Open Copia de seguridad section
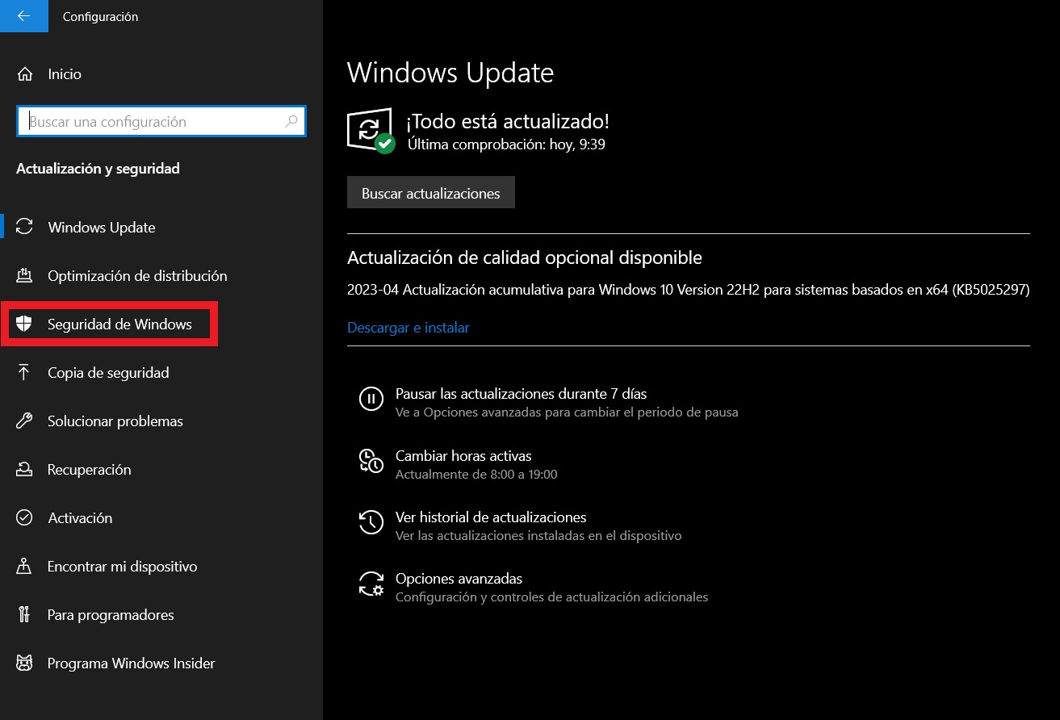 (161, 372)
